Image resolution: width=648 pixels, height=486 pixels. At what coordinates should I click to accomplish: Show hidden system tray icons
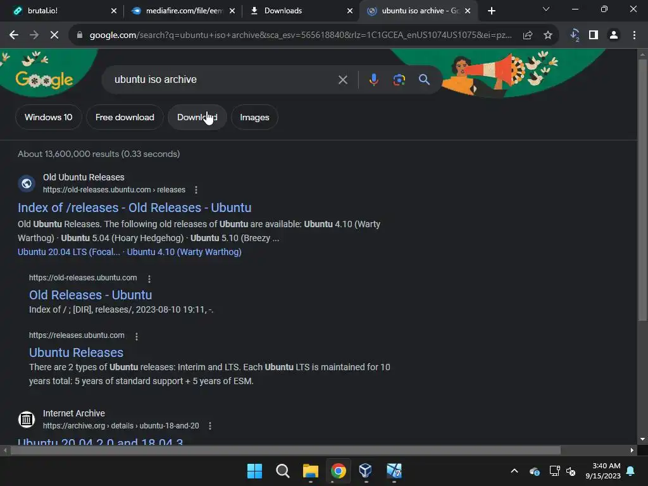pyautogui.click(x=514, y=471)
